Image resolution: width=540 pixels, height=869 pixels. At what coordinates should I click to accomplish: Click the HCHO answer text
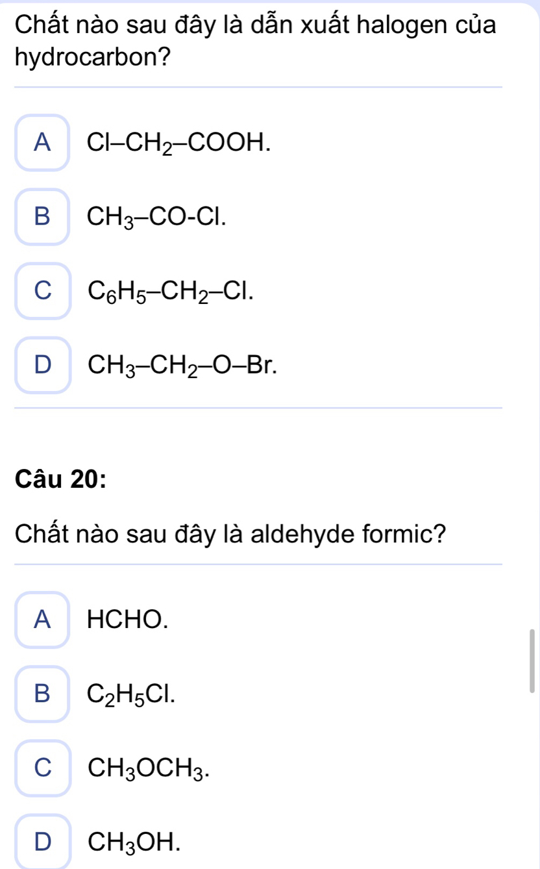(127, 620)
